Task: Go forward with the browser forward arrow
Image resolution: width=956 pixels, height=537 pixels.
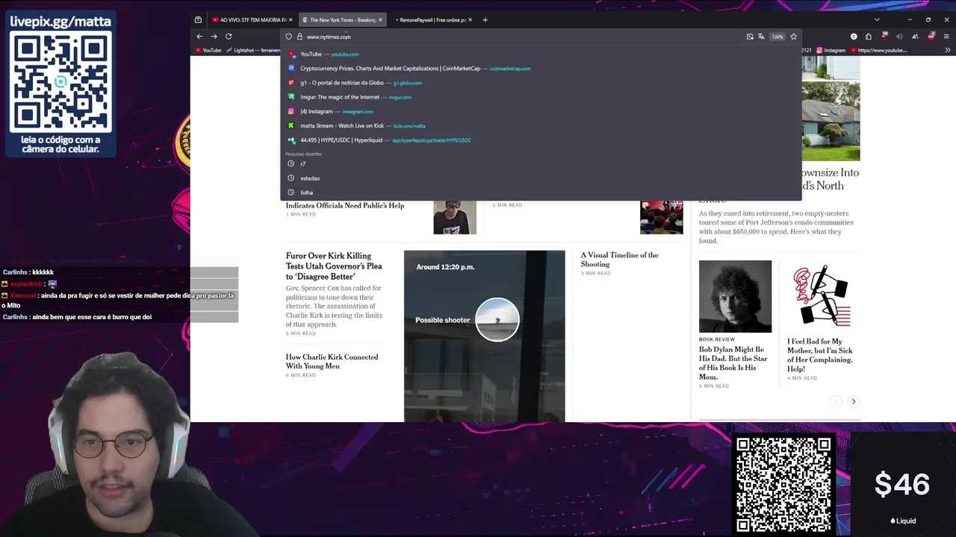Action: pyautogui.click(x=214, y=37)
